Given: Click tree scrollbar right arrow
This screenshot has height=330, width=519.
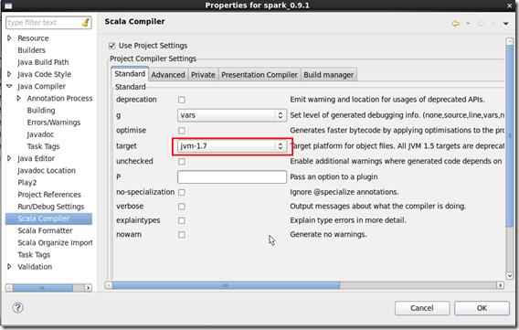Looking at the screenshot, I should tap(88, 288).
